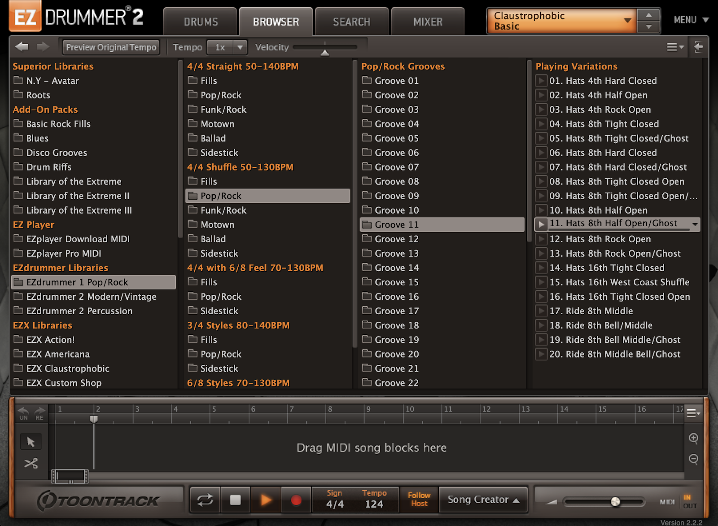Switch to the SEARCH tab

point(352,22)
